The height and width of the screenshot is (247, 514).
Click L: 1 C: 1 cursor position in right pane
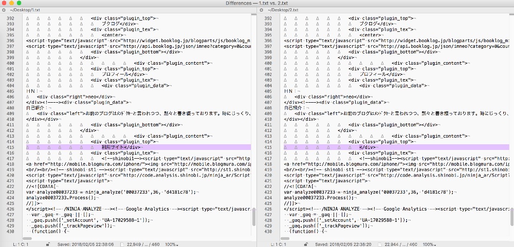279,244
